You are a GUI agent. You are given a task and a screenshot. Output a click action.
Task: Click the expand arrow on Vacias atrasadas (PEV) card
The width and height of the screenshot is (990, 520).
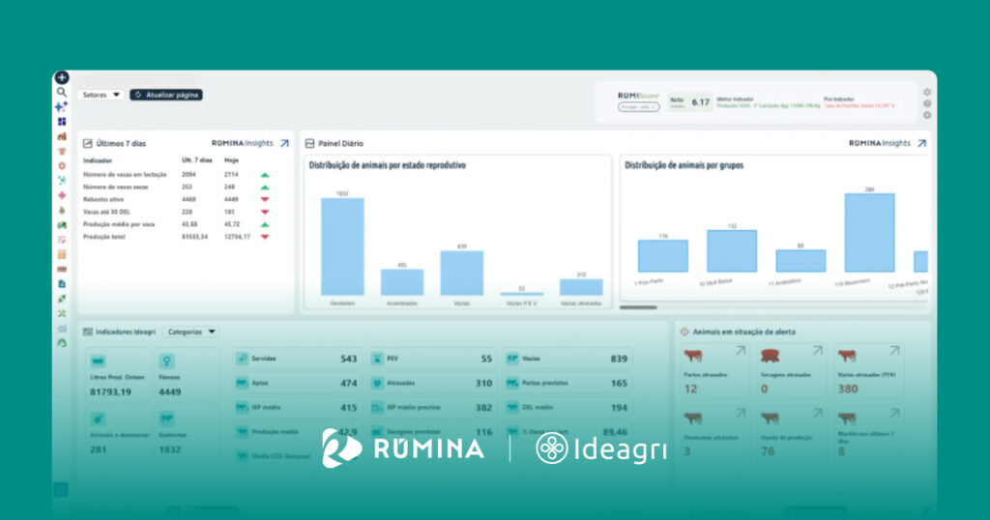[896, 352]
